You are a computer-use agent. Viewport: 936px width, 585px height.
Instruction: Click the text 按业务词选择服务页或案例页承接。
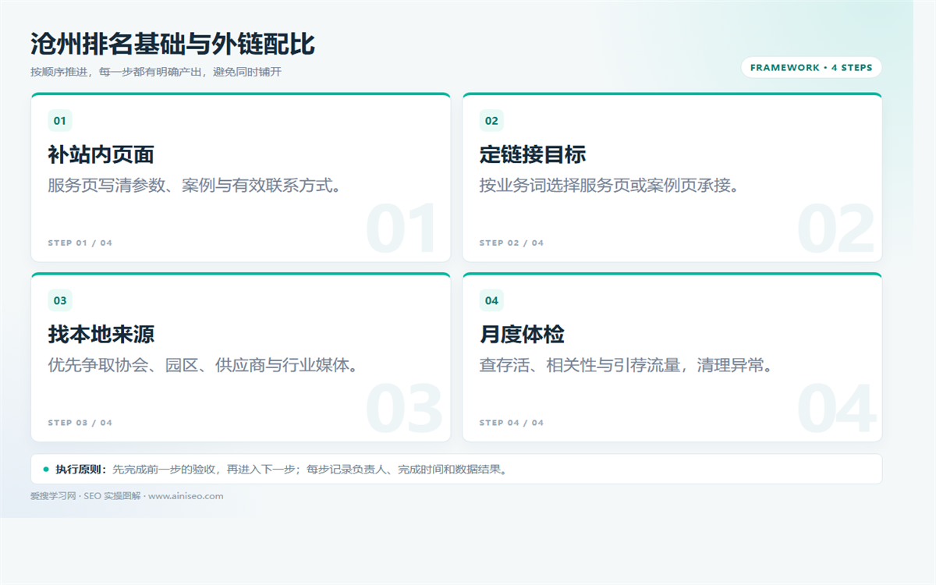tap(610, 186)
